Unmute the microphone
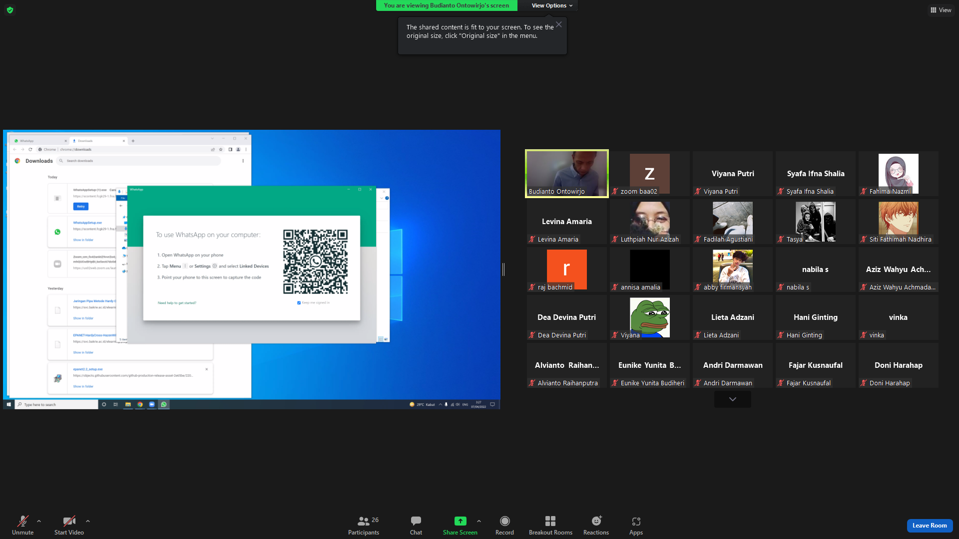959x539 pixels. point(22,525)
